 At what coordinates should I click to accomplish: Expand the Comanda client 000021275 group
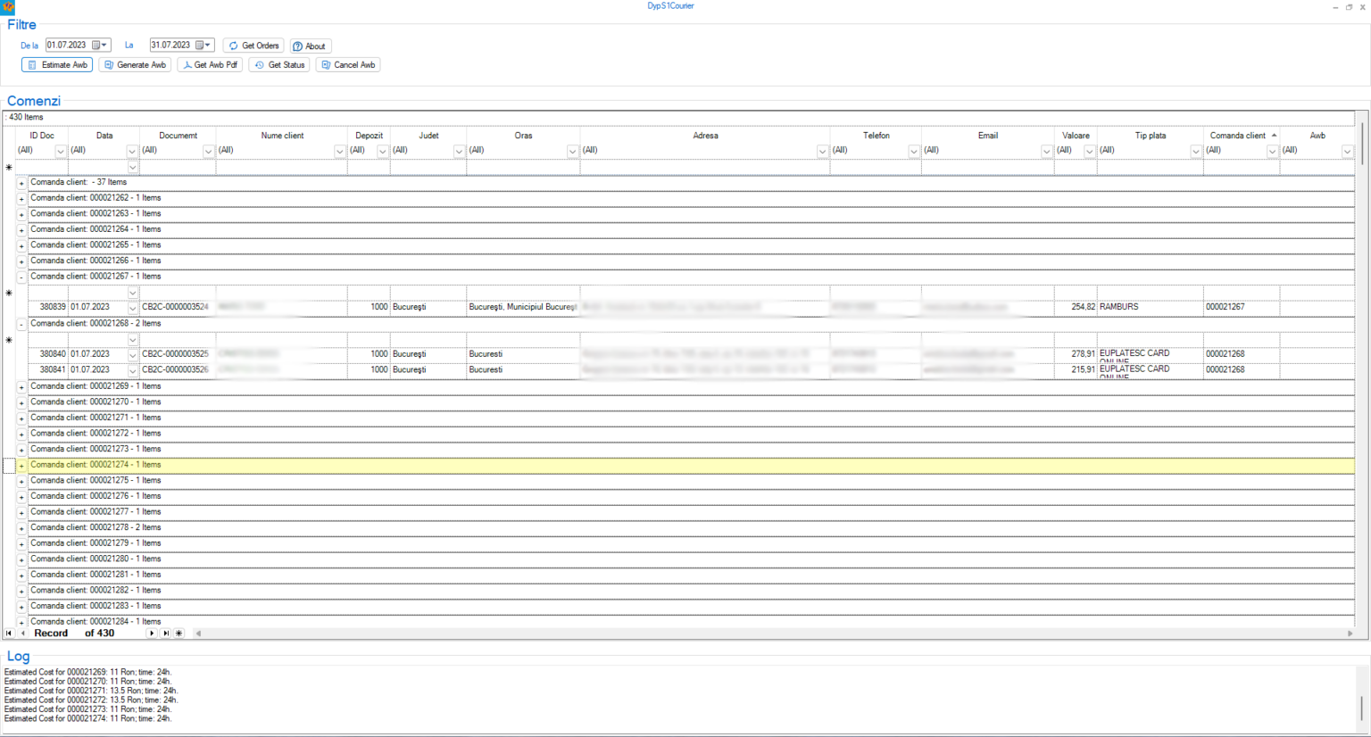[x=21, y=480]
